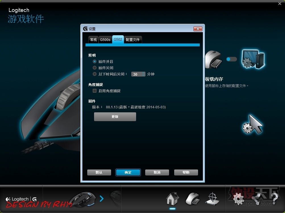Select 以下时间后关闭 radio button
Screen dimensions: 285x213
[95, 74]
